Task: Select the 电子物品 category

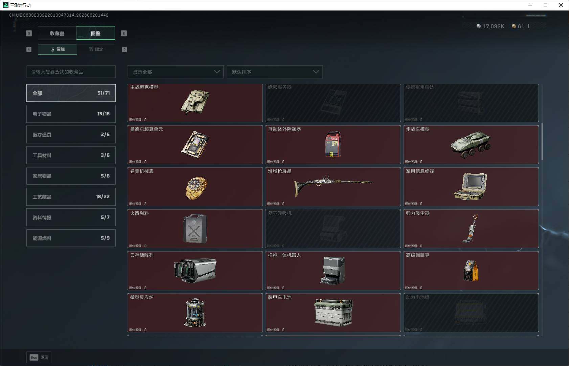Action: 71,114
